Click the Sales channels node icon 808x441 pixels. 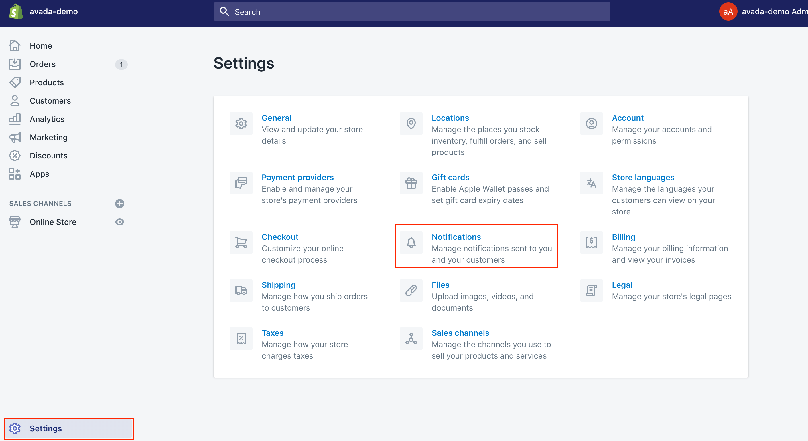point(412,338)
